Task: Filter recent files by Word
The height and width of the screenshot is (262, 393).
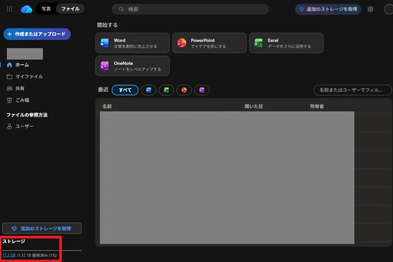Action: 149,90
